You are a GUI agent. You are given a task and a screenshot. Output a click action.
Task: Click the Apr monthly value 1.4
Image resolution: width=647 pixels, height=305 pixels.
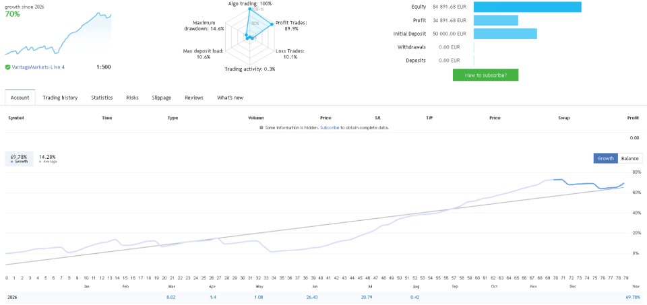tap(212, 297)
